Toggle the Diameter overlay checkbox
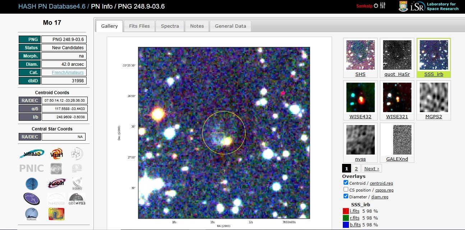Image resolution: width=465 pixels, height=230 pixels. coord(346,196)
